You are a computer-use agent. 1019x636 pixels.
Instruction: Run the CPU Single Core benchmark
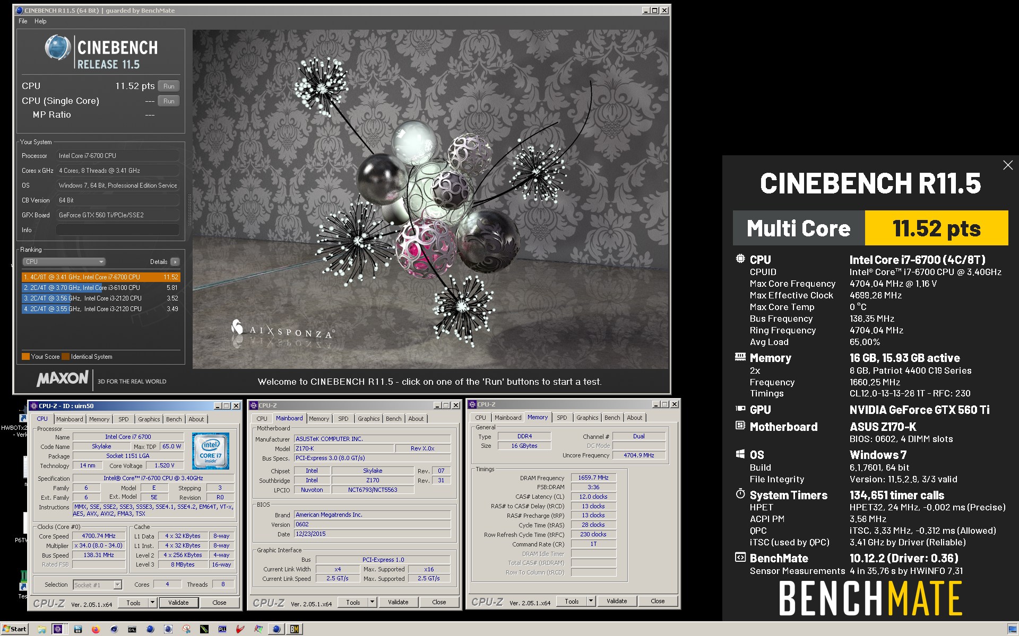pyautogui.click(x=169, y=101)
